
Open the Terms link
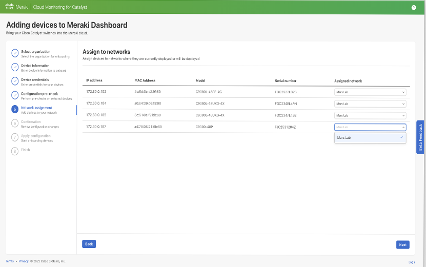point(10,261)
